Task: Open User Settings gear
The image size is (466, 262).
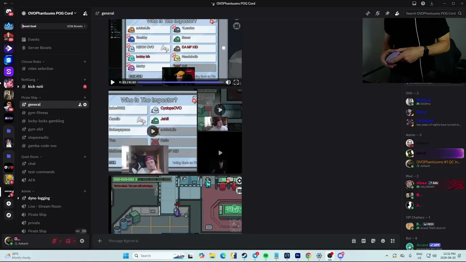Action: (x=82, y=241)
